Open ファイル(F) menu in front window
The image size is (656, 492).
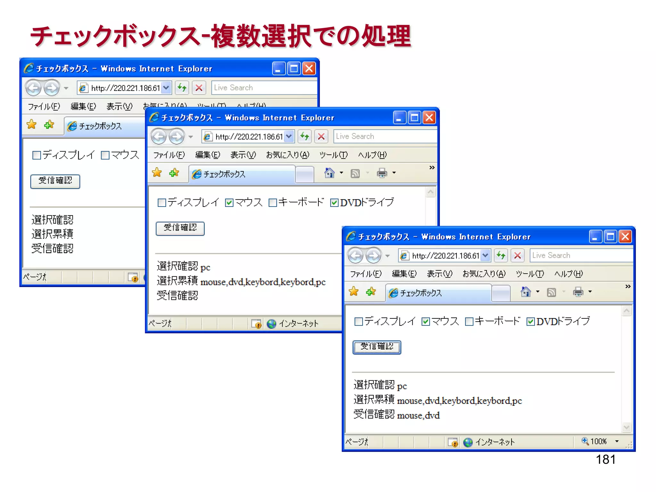[x=366, y=274]
